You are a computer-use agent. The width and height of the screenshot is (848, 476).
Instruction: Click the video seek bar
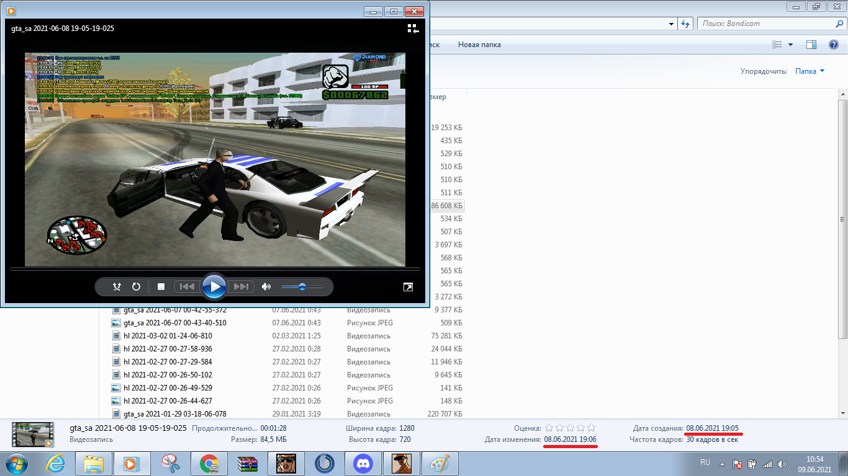pos(215,269)
